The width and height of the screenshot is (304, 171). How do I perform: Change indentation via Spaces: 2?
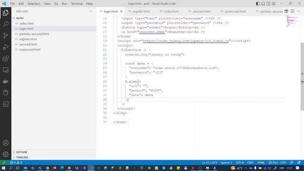pos(226,162)
